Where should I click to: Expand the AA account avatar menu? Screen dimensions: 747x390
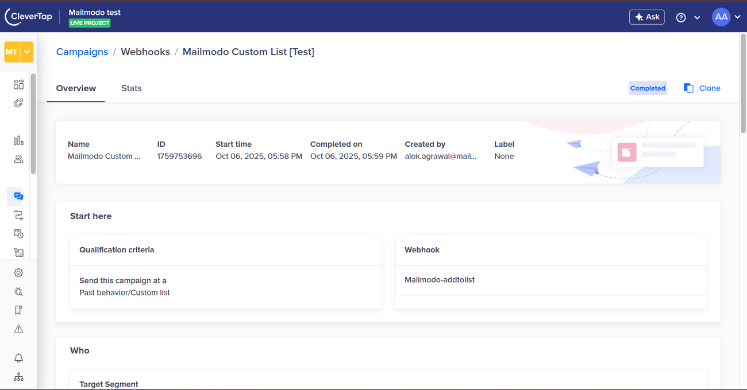pos(726,17)
